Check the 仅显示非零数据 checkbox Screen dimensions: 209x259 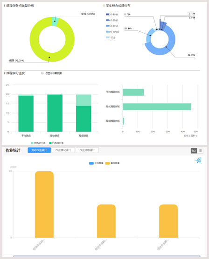click(42, 73)
